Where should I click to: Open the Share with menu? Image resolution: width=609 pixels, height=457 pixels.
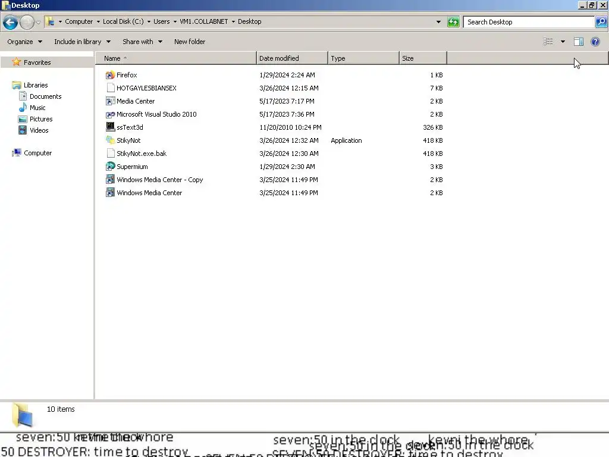142,42
